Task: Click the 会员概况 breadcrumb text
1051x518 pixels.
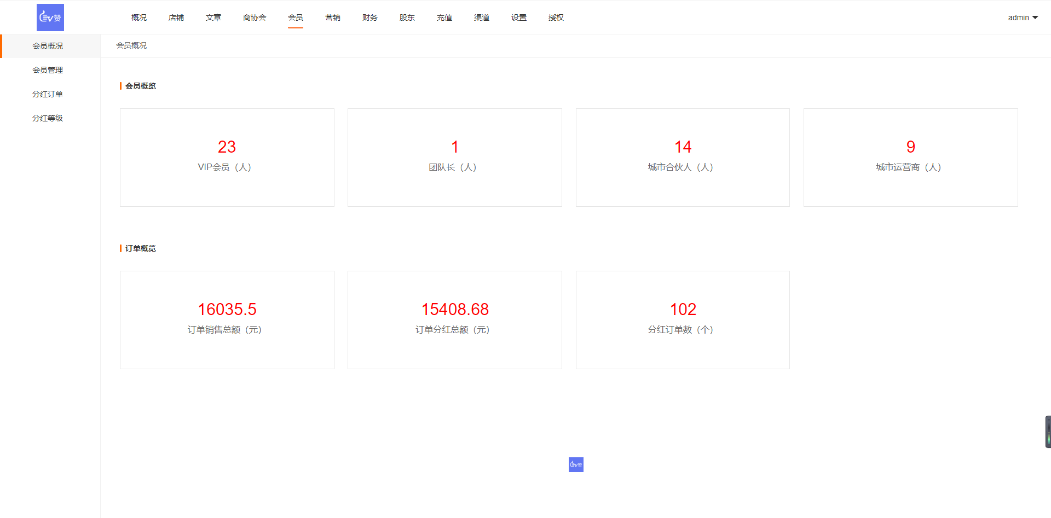Action: coord(131,45)
